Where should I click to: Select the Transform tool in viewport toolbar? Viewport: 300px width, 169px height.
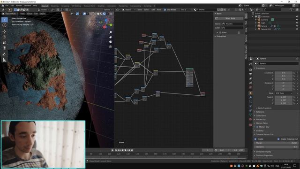click(4, 48)
